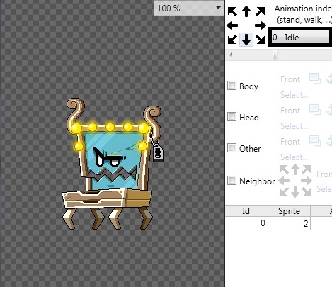332x287 pixels.
Task: Click the Head Select... link
Action: (294, 126)
